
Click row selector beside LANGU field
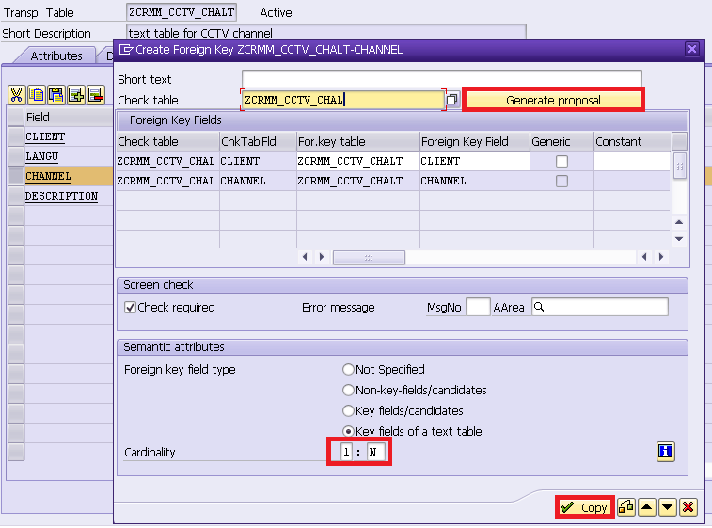(x=16, y=156)
